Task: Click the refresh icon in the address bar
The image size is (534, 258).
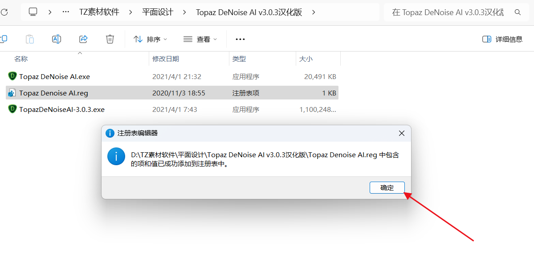Action: click(x=4, y=12)
